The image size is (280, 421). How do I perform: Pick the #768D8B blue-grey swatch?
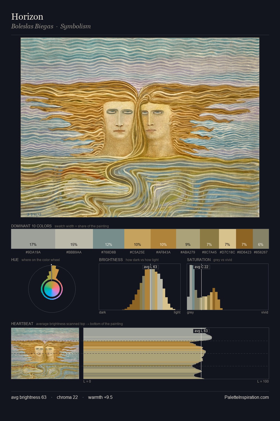pos(109,239)
